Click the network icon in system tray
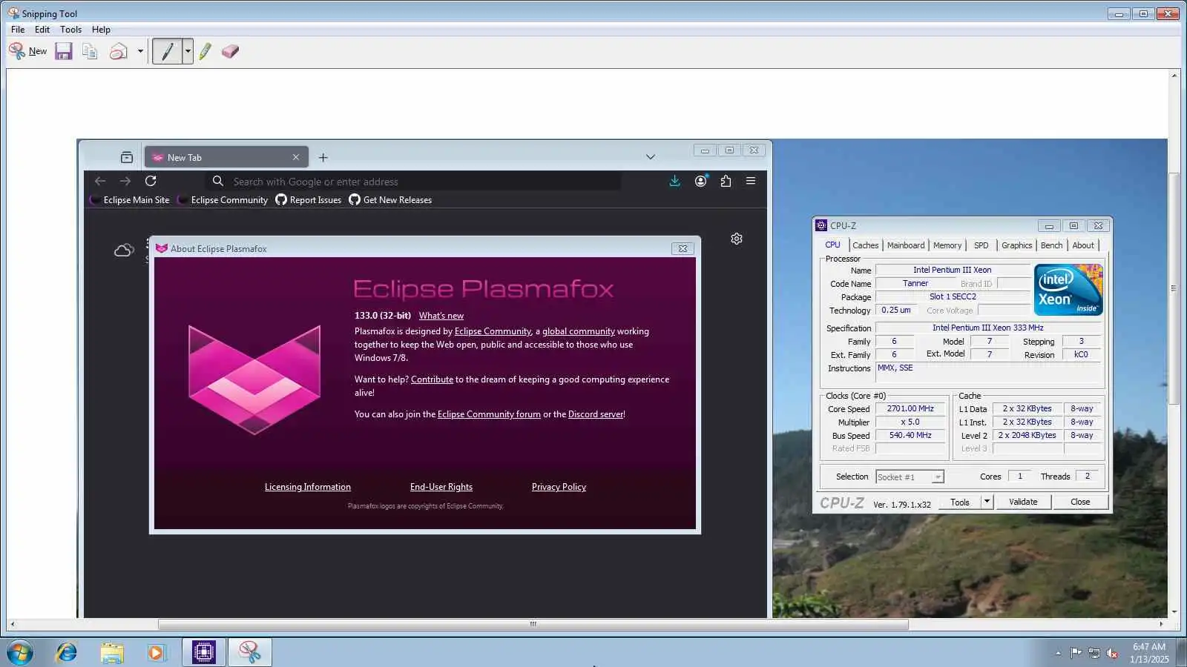The width and height of the screenshot is (1187, 667). pyautogui.click(x=1094, y=653)
